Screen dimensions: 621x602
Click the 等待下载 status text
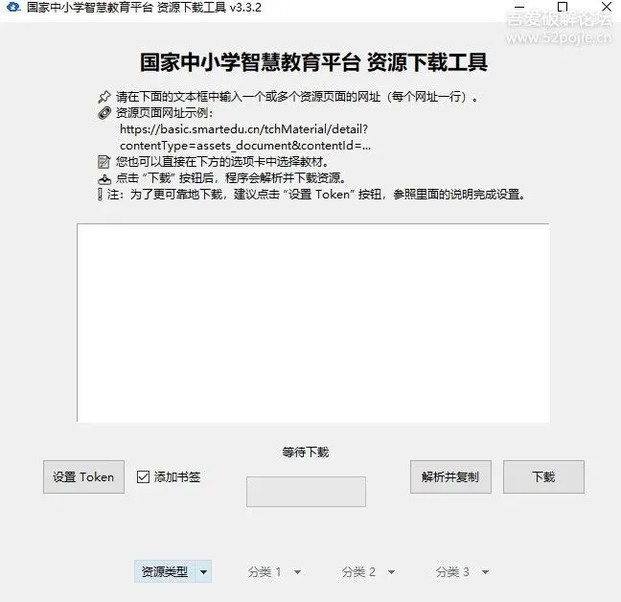[306, 451]
